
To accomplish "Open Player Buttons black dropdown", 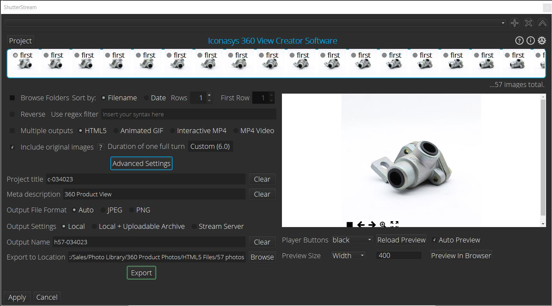I will point(352,240).
